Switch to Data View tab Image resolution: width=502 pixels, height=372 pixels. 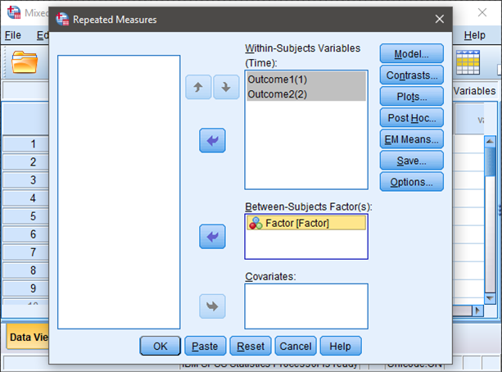(x=28, y=337)
